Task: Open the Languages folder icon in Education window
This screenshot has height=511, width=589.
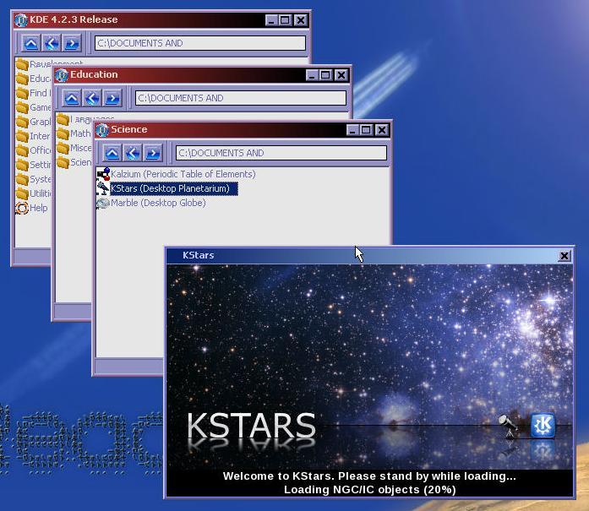Action: (63, 119)
